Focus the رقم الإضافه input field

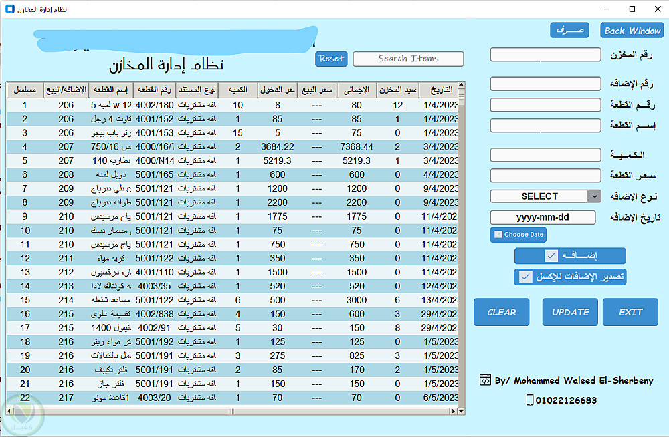click(545, 84)
